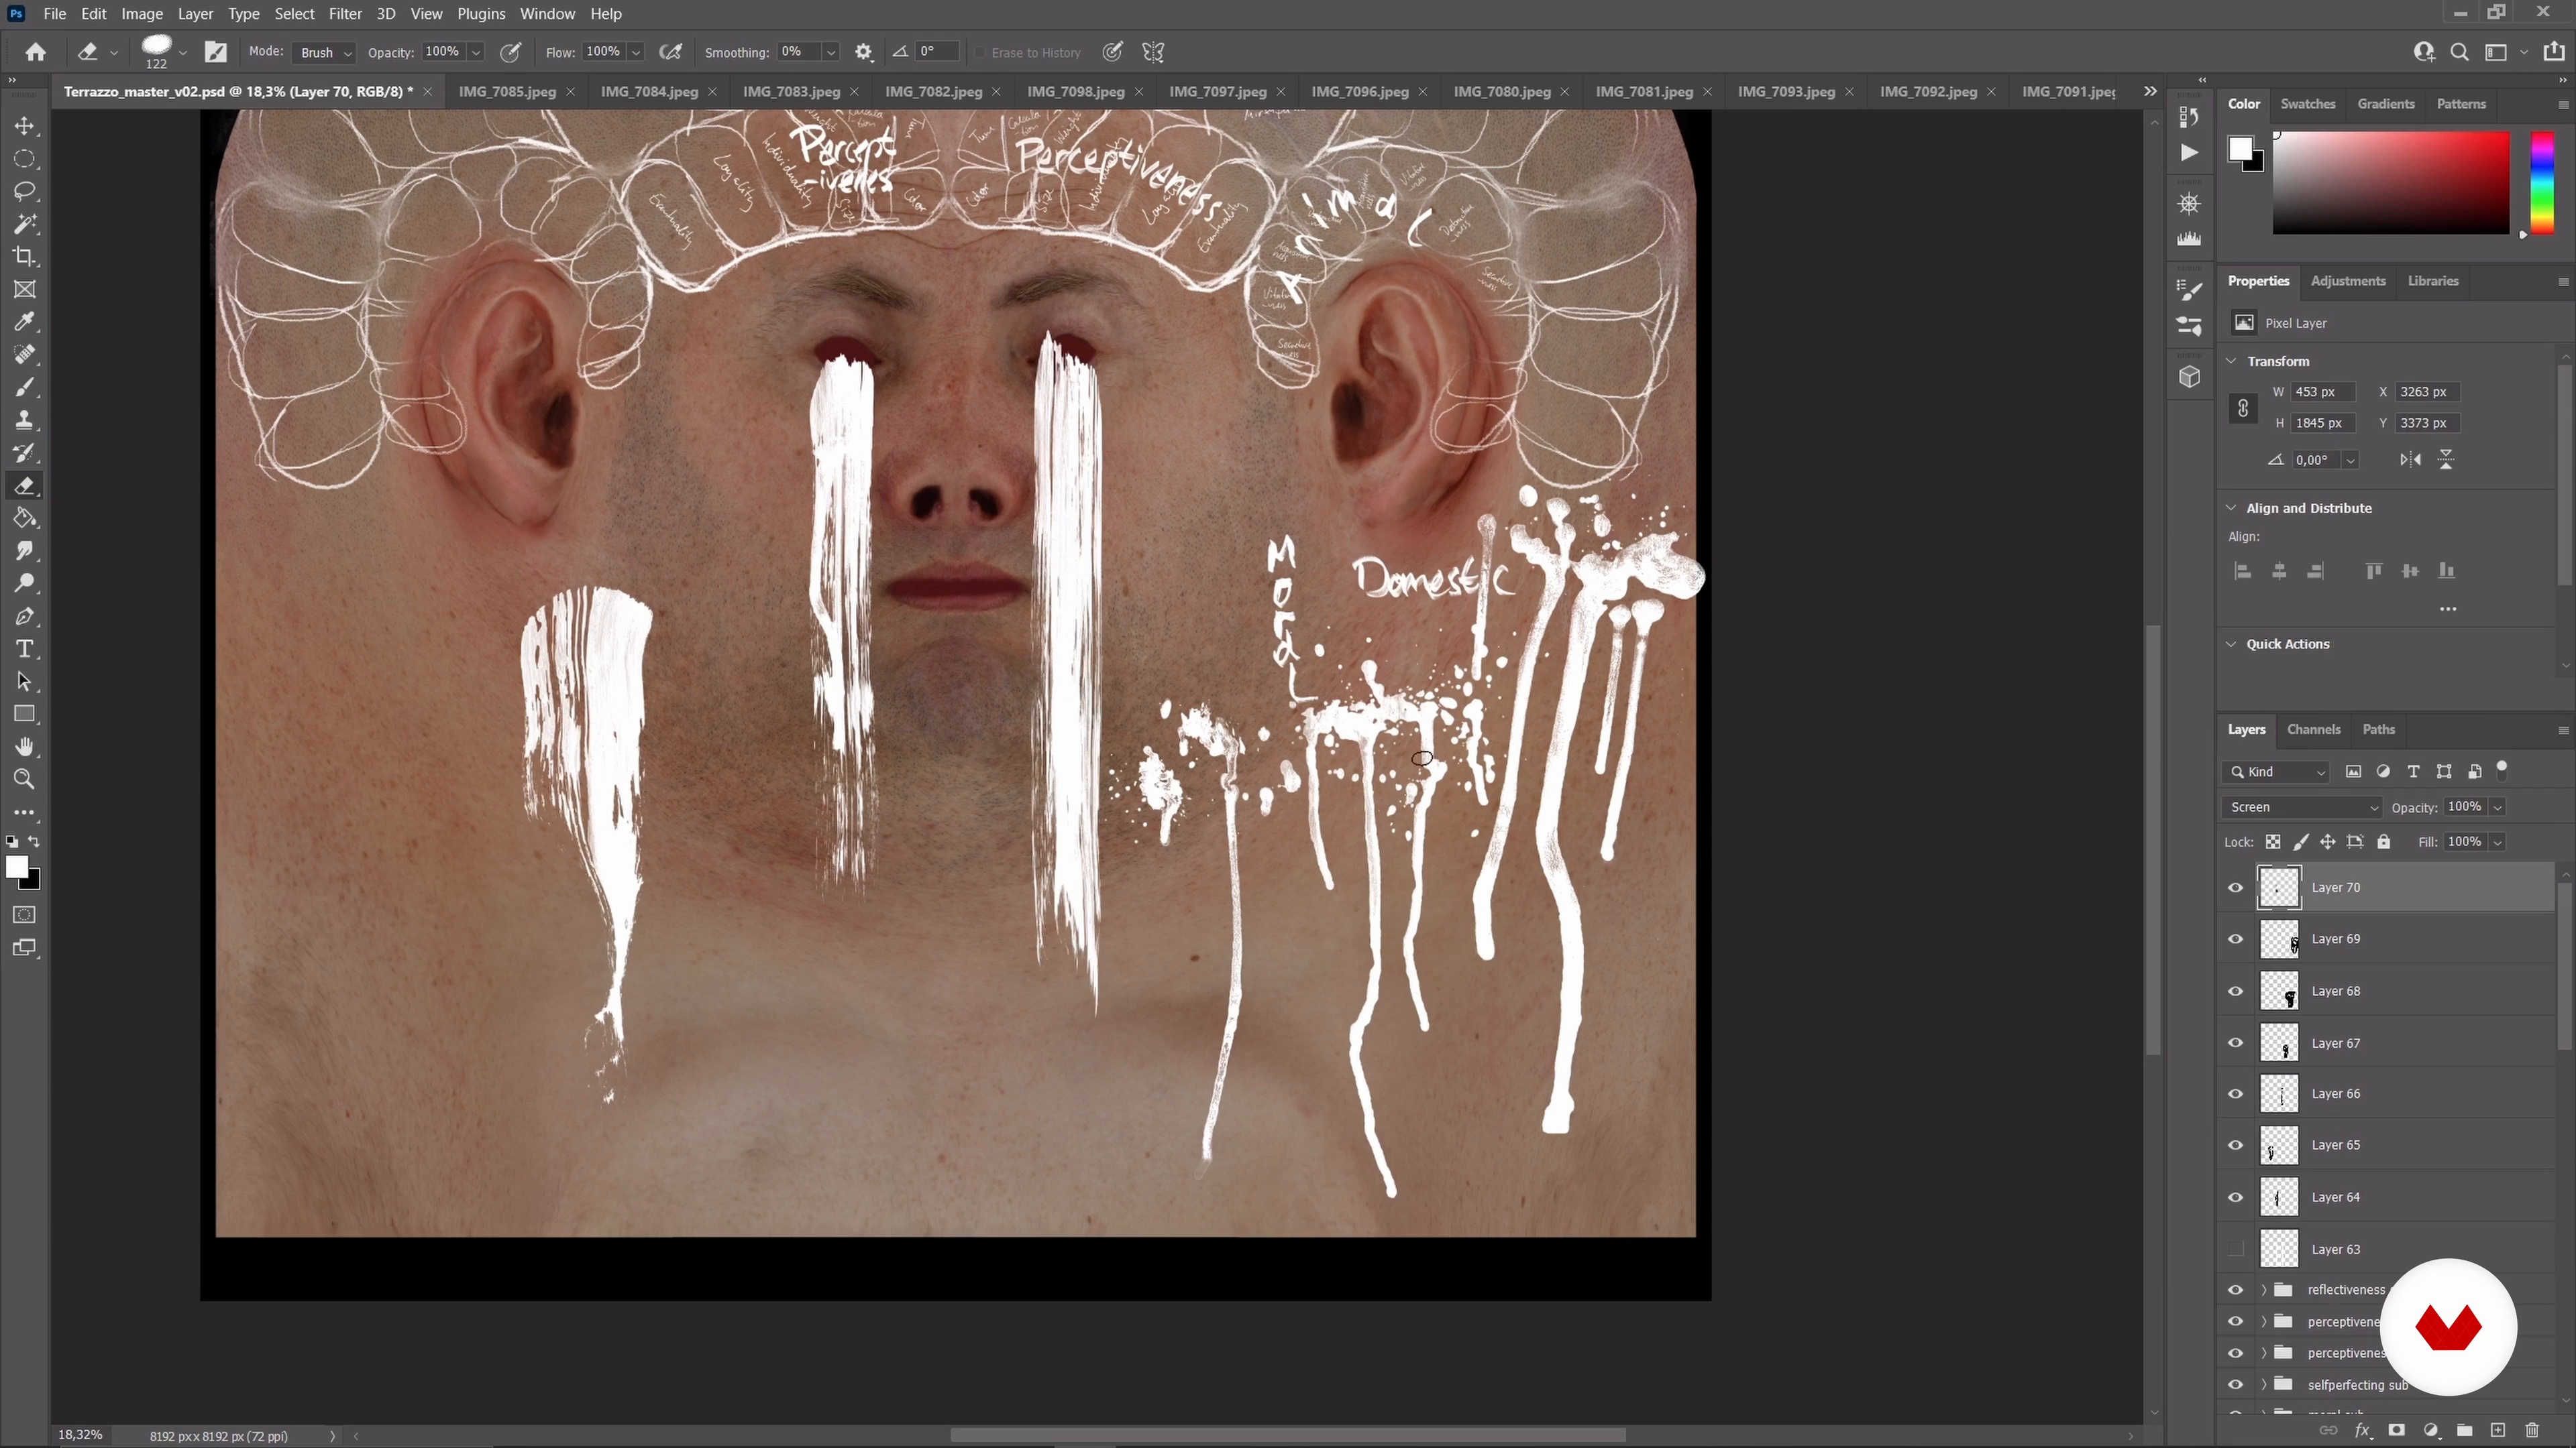Select the Hand tool

(x=25, y=747)
